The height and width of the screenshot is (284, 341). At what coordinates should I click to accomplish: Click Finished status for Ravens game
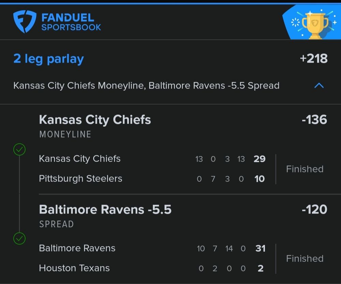[x=305, y=258]
